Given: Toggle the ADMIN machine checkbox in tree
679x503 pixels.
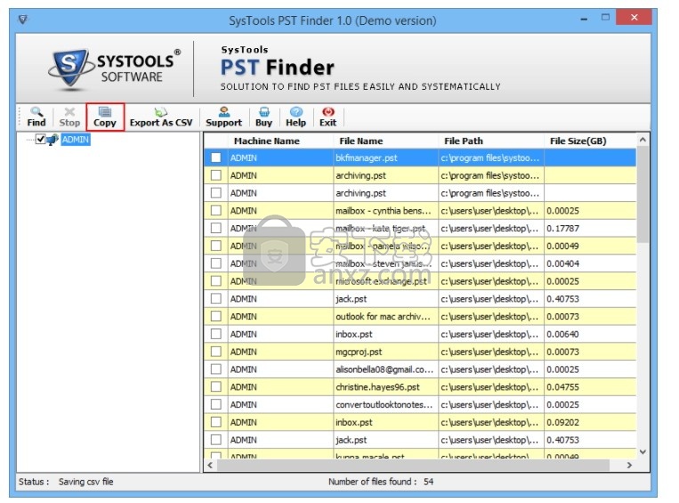Looking at the screenshot, I should tap(40, 139).
